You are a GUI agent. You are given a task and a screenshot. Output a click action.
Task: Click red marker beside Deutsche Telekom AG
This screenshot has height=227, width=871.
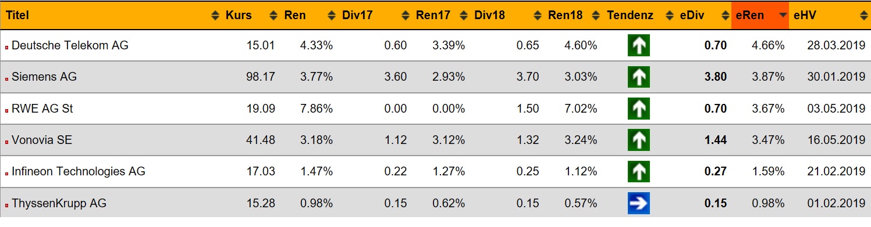tap(7, 47)
